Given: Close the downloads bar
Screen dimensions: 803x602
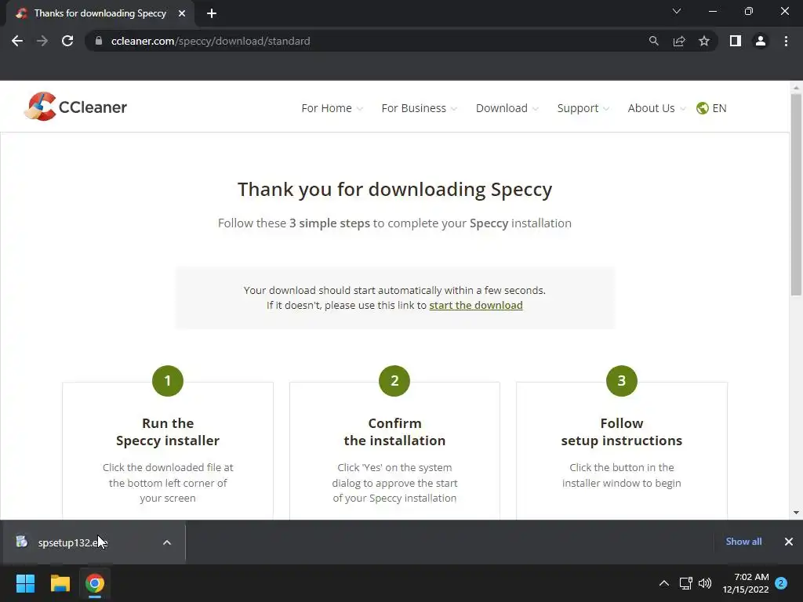Looking at the screenshot, I should click(789, 541).
